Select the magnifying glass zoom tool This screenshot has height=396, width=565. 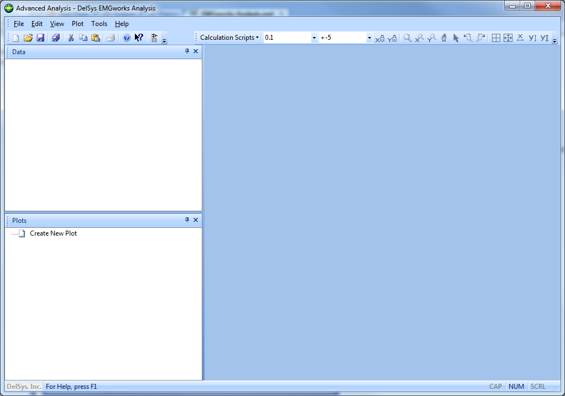click(407, 38)
